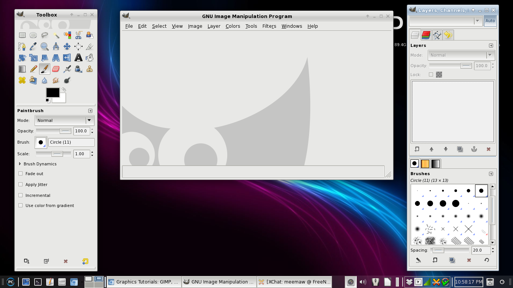Viewport: 513px width, 288px height.
Task: Choose the Shear tool
Action: [45, 58]
